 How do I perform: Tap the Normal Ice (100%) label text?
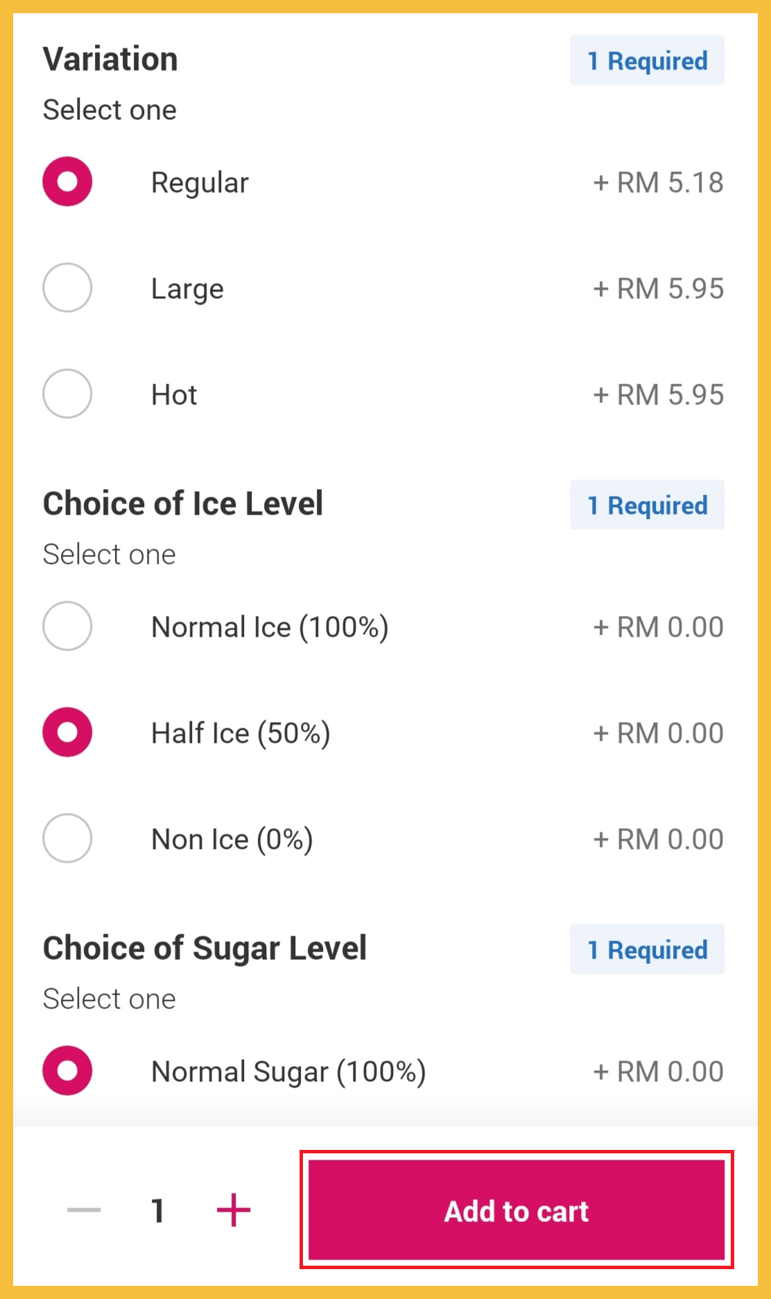tap(270, 627)
